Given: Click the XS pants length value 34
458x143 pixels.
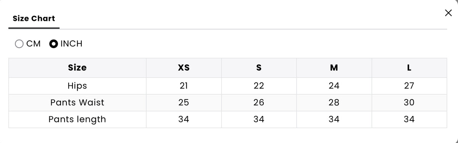Looking at the screenshot, I should (184, 119).
